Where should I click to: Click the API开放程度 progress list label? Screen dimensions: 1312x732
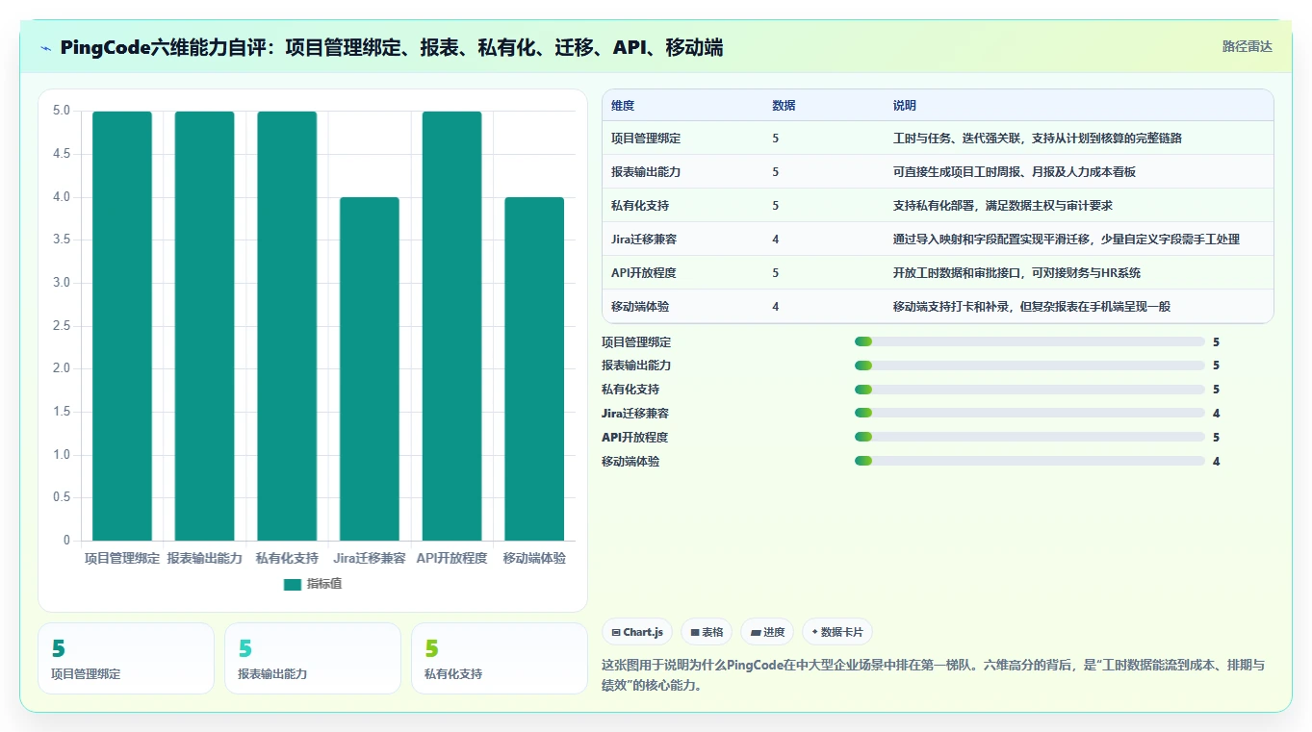point(634,438)
